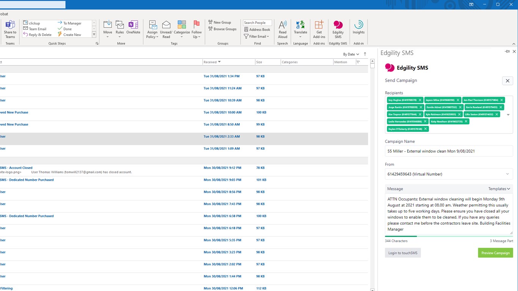Remove recipient Lillia Sexton
Screen dimensions: 518x291
tap(497, 114)
